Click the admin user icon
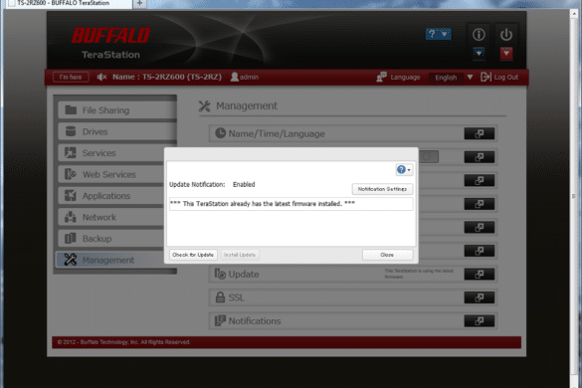Viewport: 582px width, 388px height. tap(234, 77)
